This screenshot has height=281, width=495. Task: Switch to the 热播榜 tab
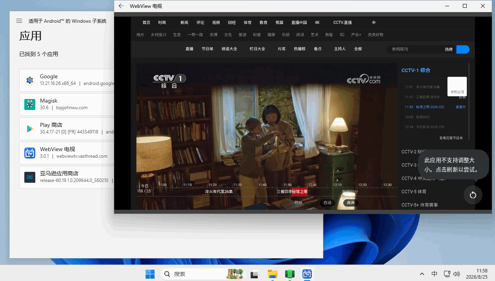(x=300, y=49)
